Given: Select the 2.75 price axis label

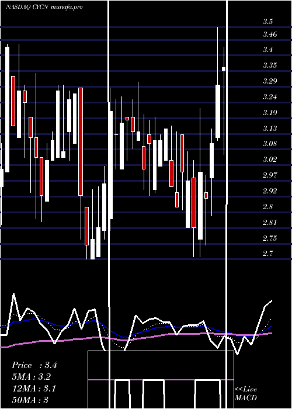Looking at the screenshot, I should pyautogui.click(x=270, y=238).
